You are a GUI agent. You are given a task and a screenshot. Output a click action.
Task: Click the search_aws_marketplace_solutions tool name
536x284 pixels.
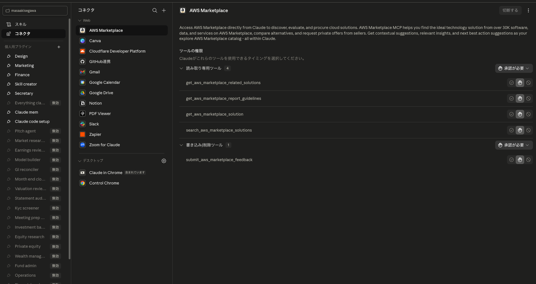[x=219, y=130]
